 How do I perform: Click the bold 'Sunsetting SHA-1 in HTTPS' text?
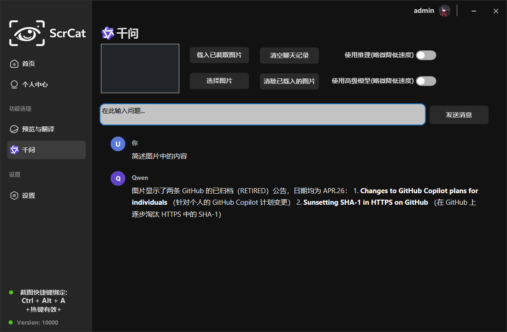(366, 202)
